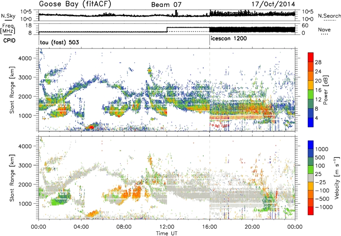Click the 'Goose Bay (fitACF)' plot title
The height and width of the screenshot is (236, 341).
(75, 4)
